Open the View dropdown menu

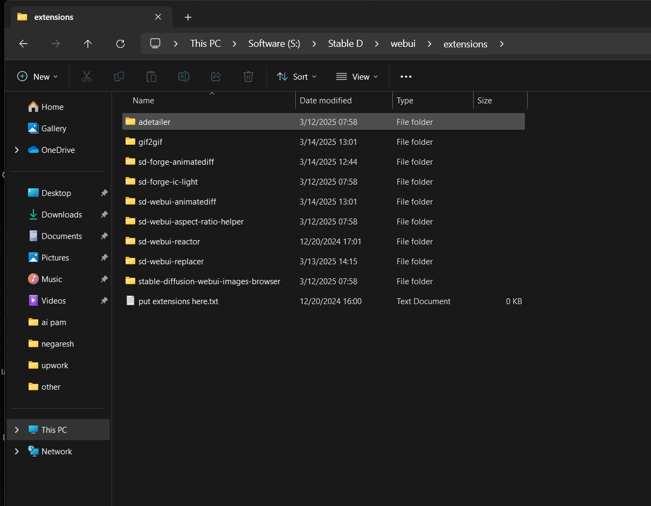(x=357, y=76)
